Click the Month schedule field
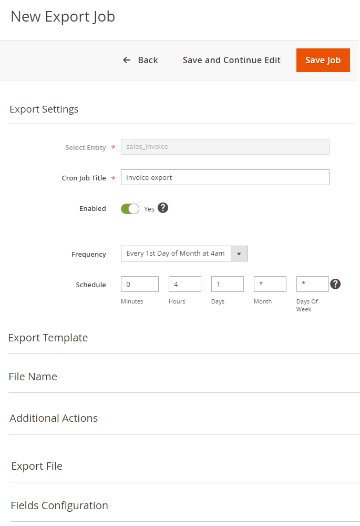Image resolution: width=360 pixels, height=526 pixels. pyautogui.click(x=270, y=284)
